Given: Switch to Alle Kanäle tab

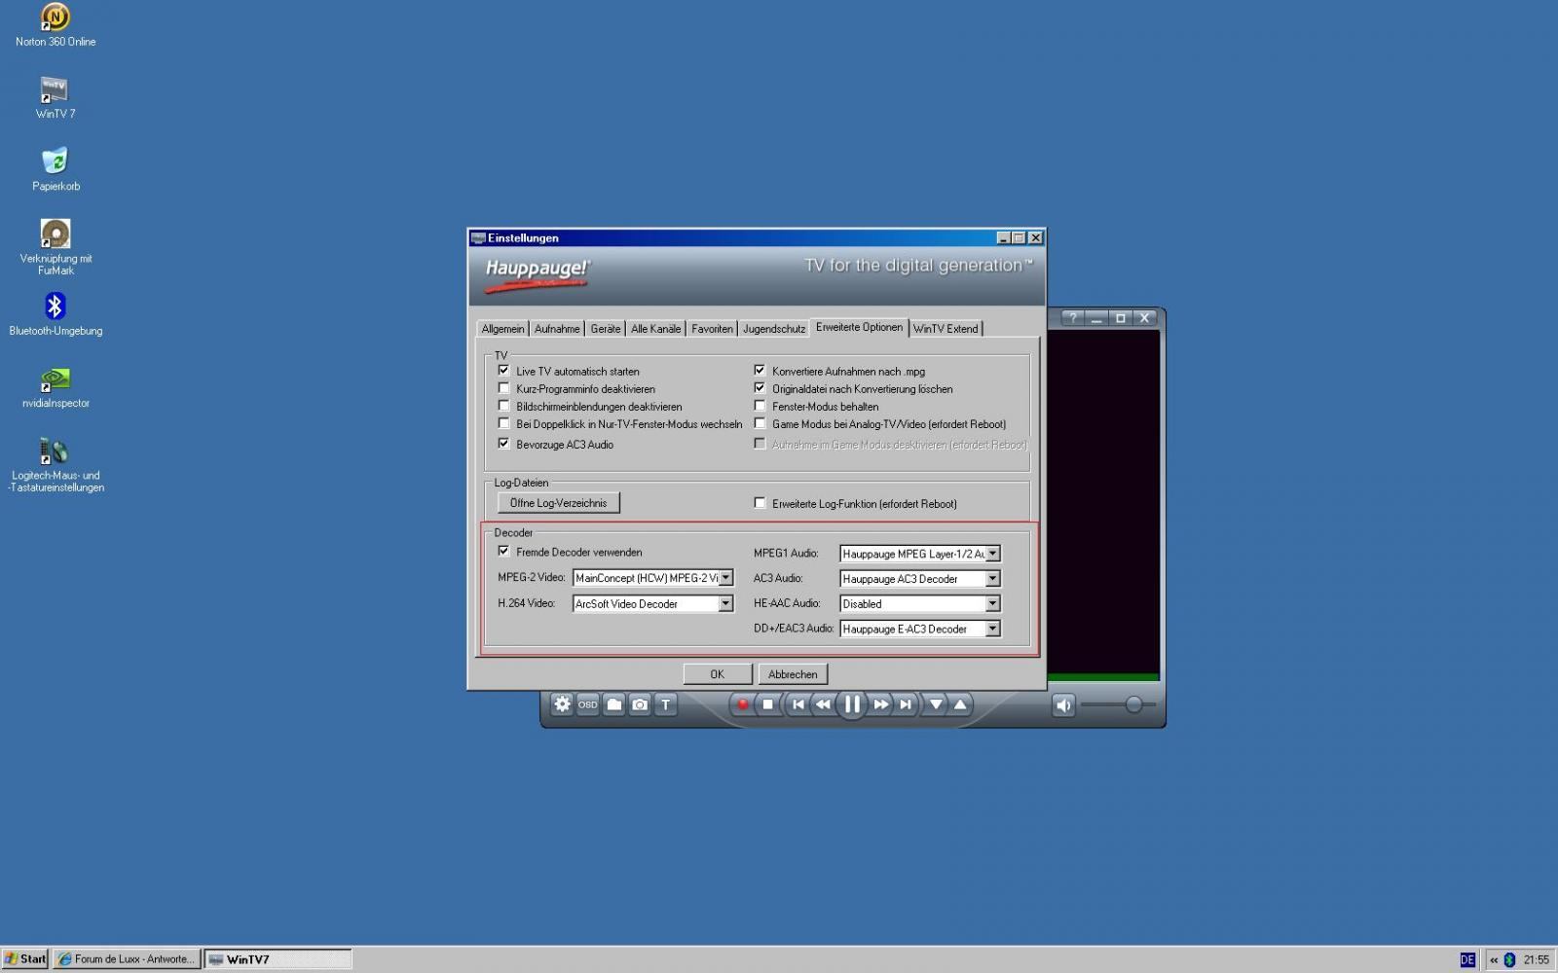Looking at the screenshot, I should pyautogui.click(x=655, y=329).
